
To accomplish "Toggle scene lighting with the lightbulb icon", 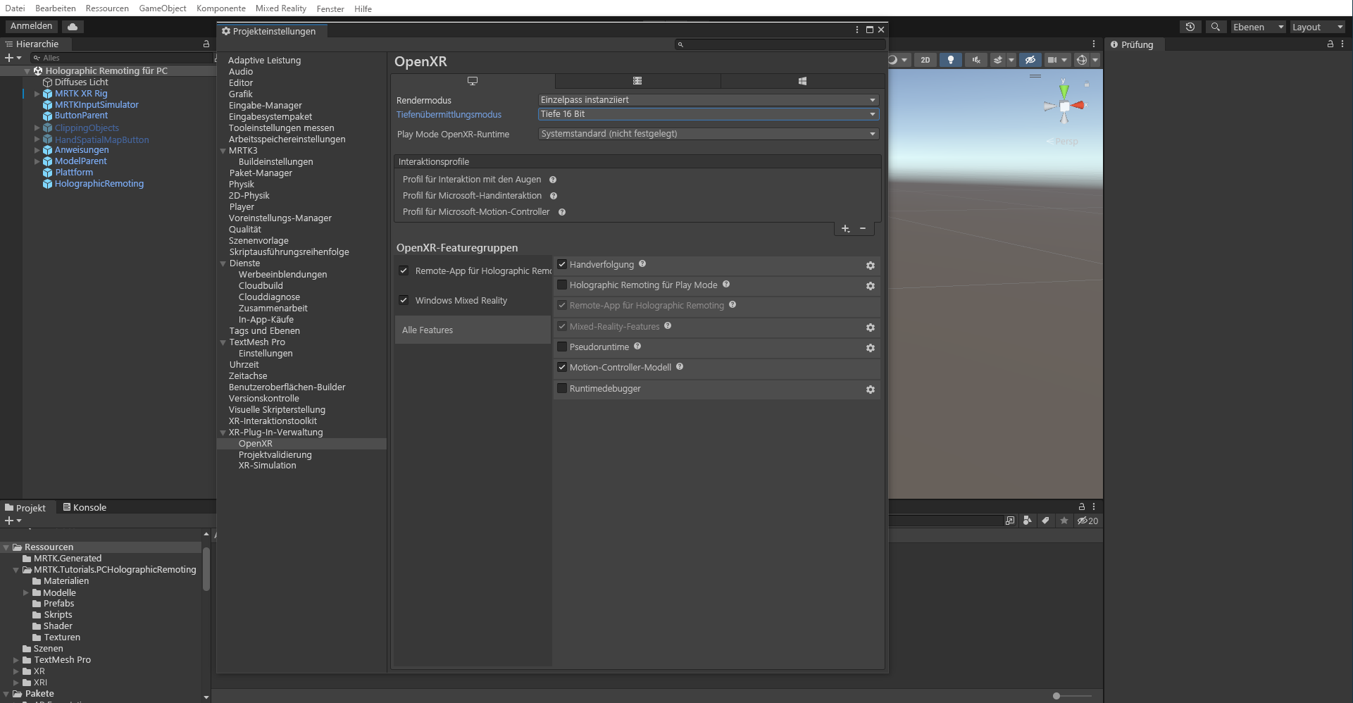I will (x=950, y=60).
